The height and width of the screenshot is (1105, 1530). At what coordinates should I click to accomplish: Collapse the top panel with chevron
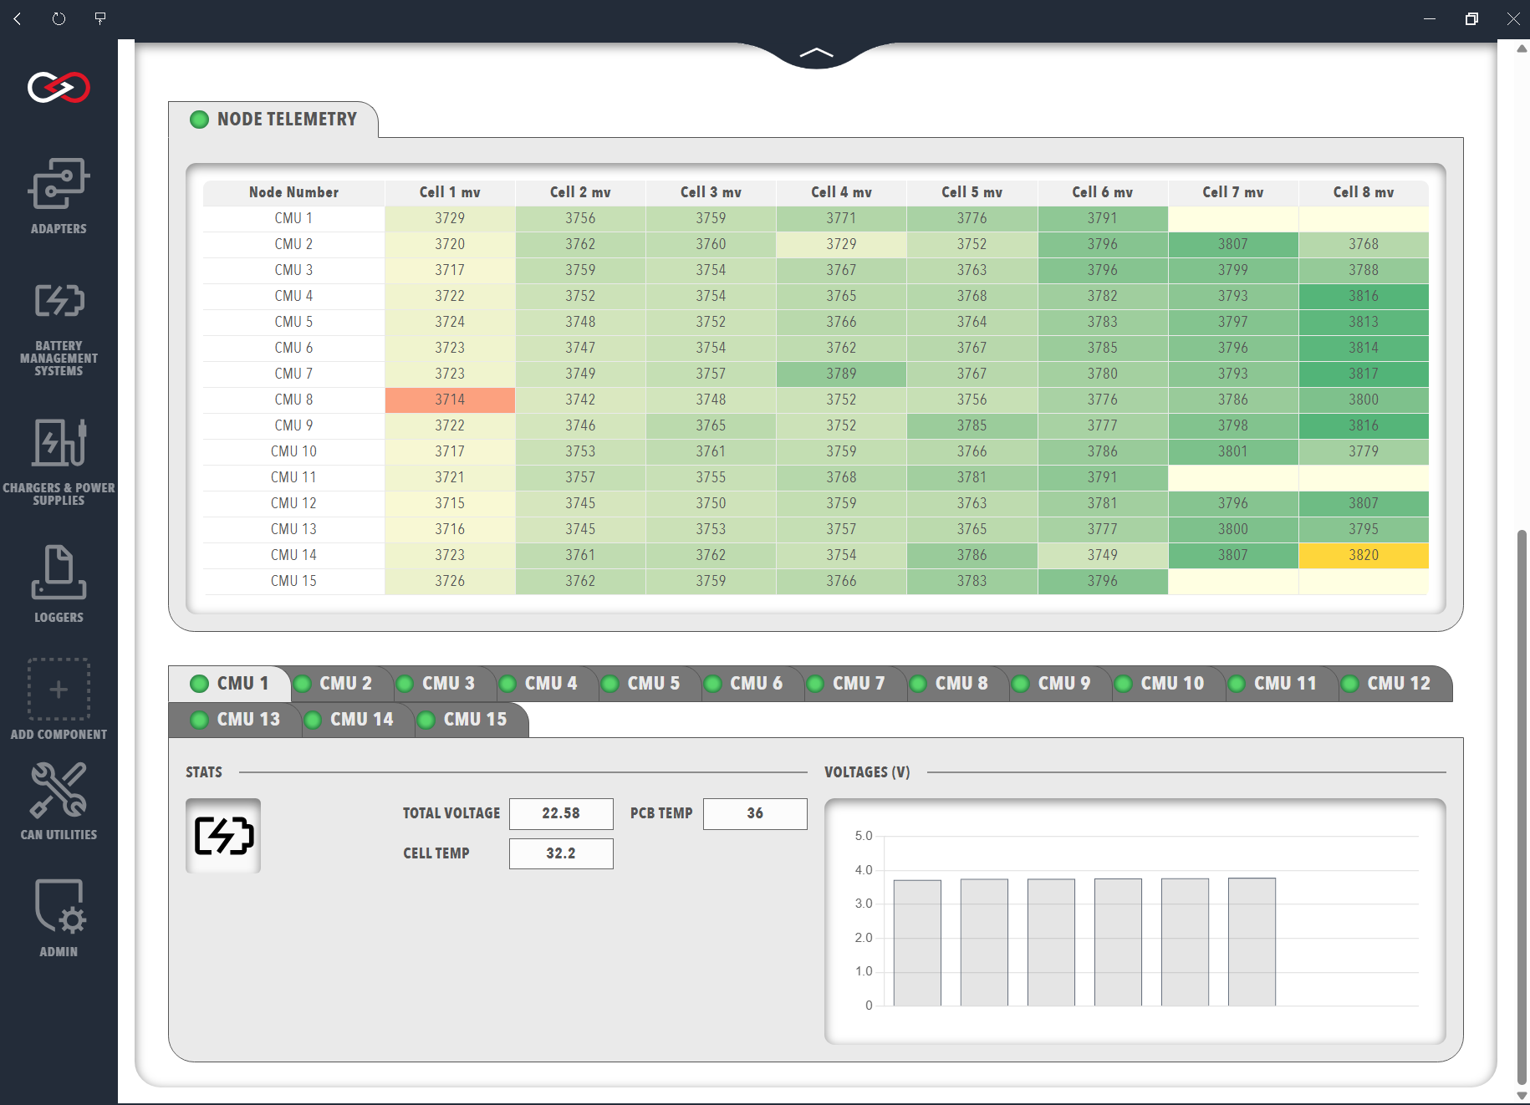(x=816, y=53)
